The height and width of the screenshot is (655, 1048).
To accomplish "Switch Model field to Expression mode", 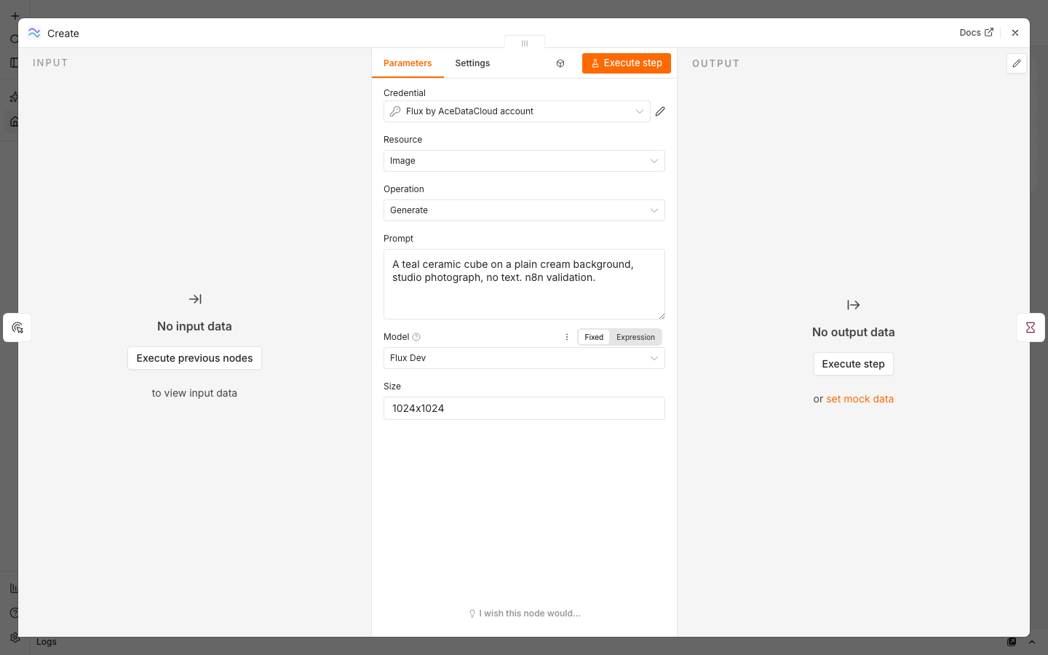I will (635, 337).
